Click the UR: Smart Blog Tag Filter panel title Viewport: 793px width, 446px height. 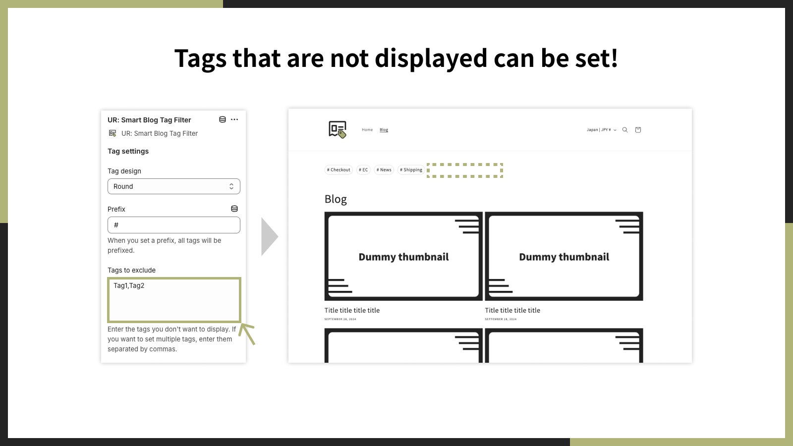tap(149, 120)
